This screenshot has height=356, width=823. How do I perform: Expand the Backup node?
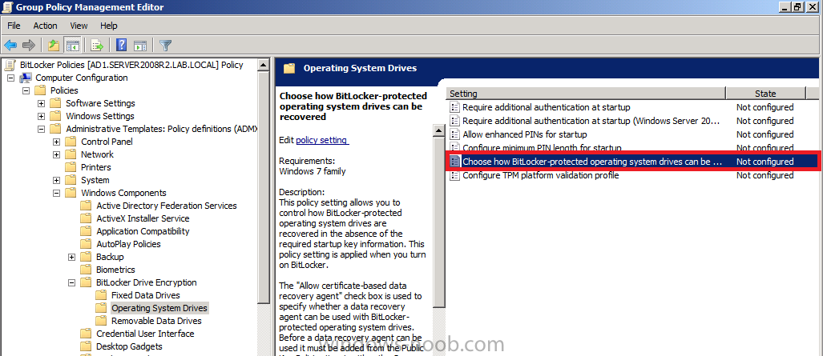pyautogui.click(x=72, y=257)
